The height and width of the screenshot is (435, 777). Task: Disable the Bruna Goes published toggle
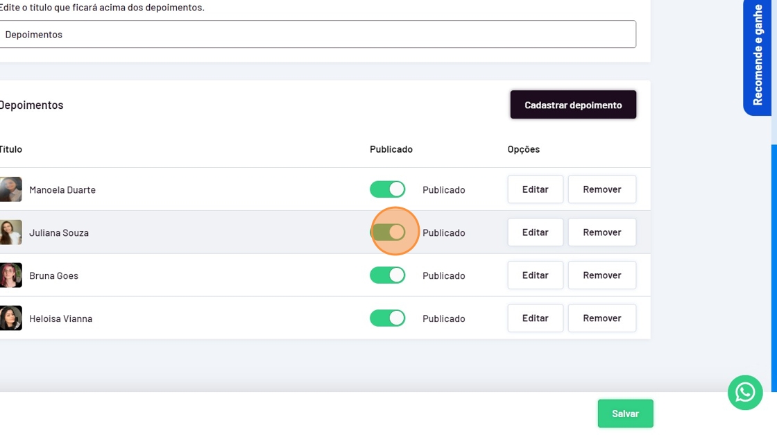tap(387, 275)
